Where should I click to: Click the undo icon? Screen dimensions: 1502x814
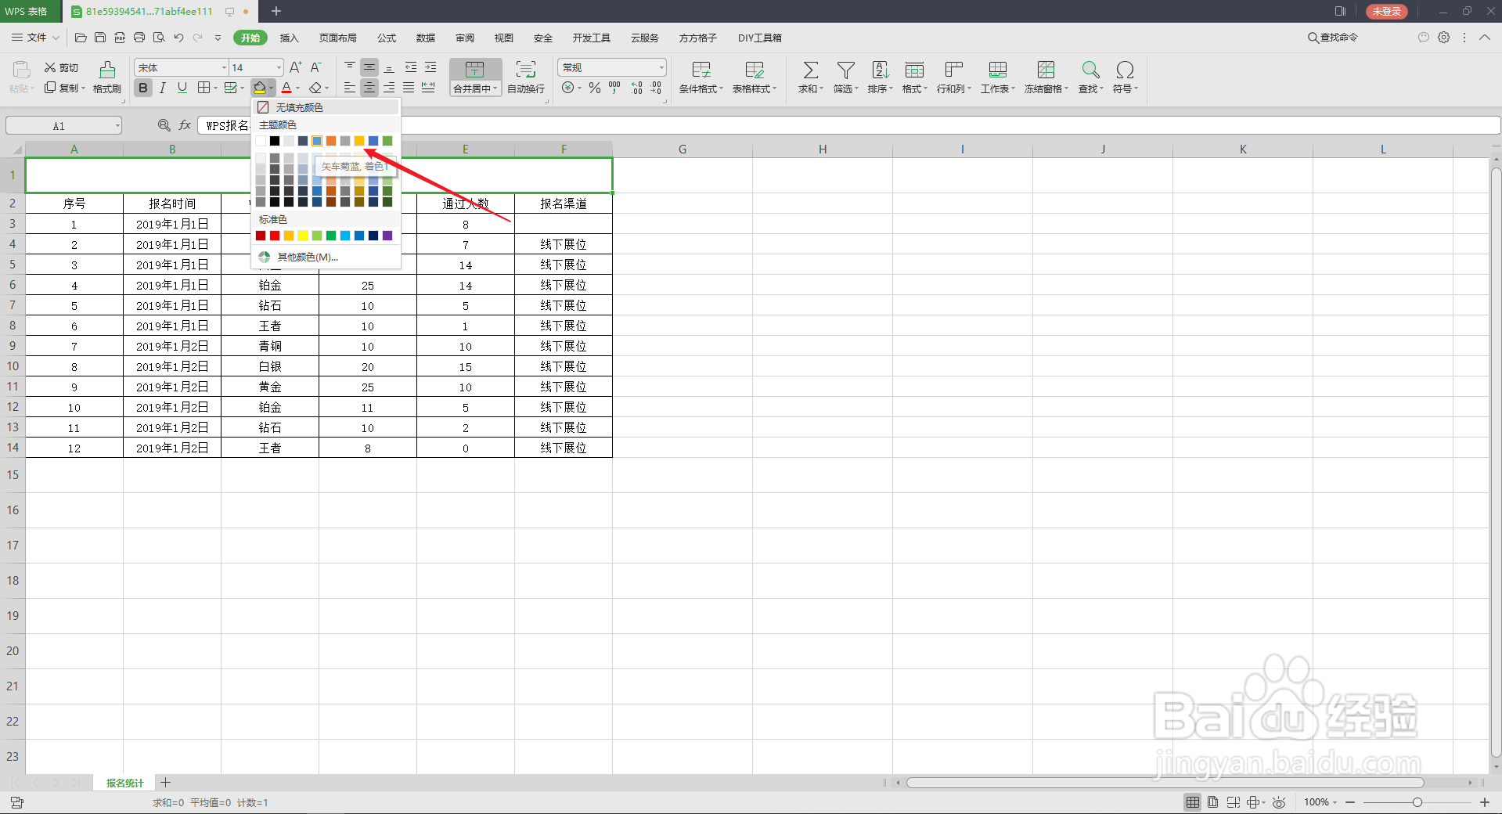tap(178, 38)
